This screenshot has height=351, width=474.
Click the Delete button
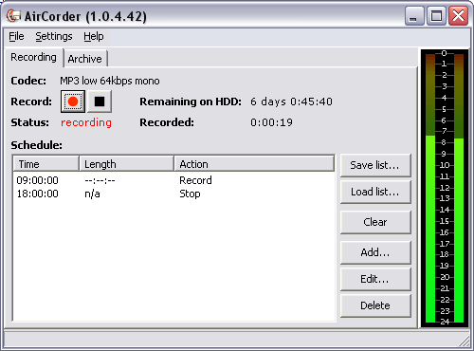[375, 305]
